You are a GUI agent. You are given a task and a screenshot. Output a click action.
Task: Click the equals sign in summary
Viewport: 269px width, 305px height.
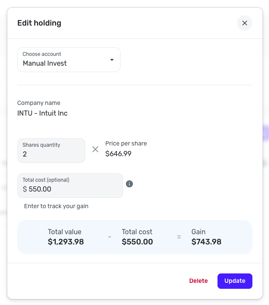click(179, 237)
